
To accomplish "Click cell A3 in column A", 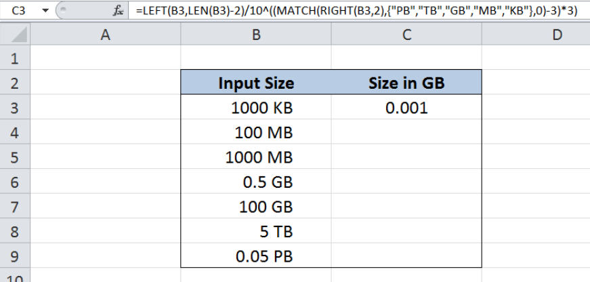I will (x=106, y=107).
